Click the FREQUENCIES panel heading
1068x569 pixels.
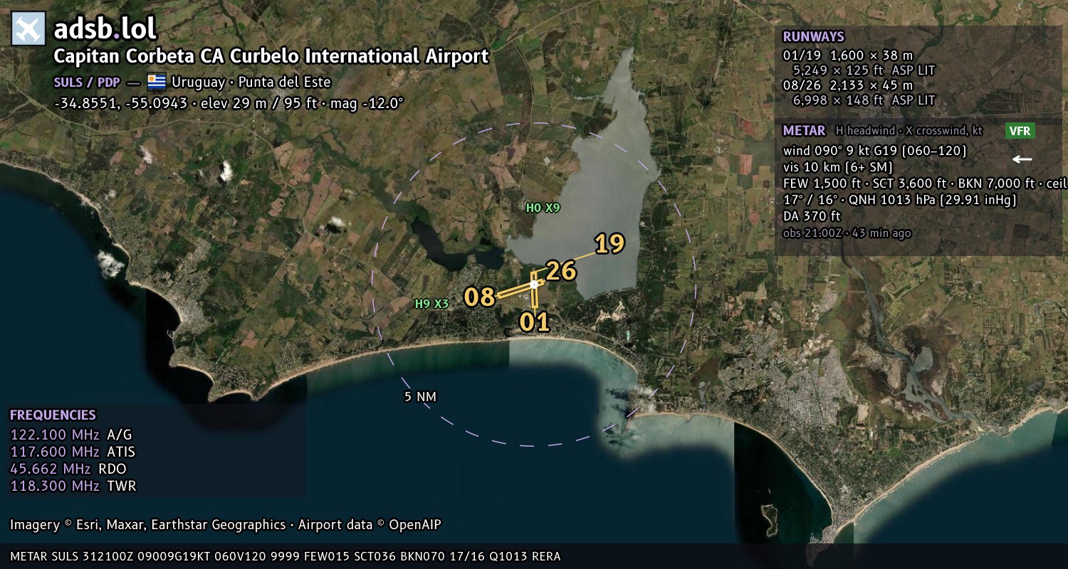(x=53, y=415)
